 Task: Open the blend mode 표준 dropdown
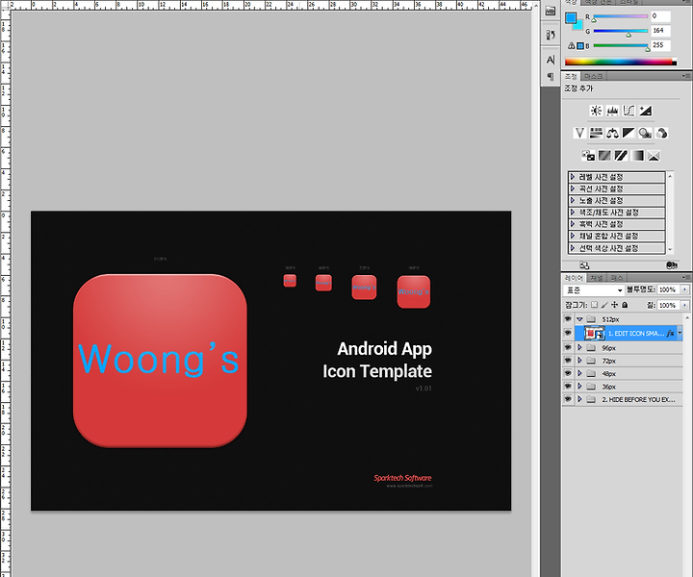click(594, 290)
